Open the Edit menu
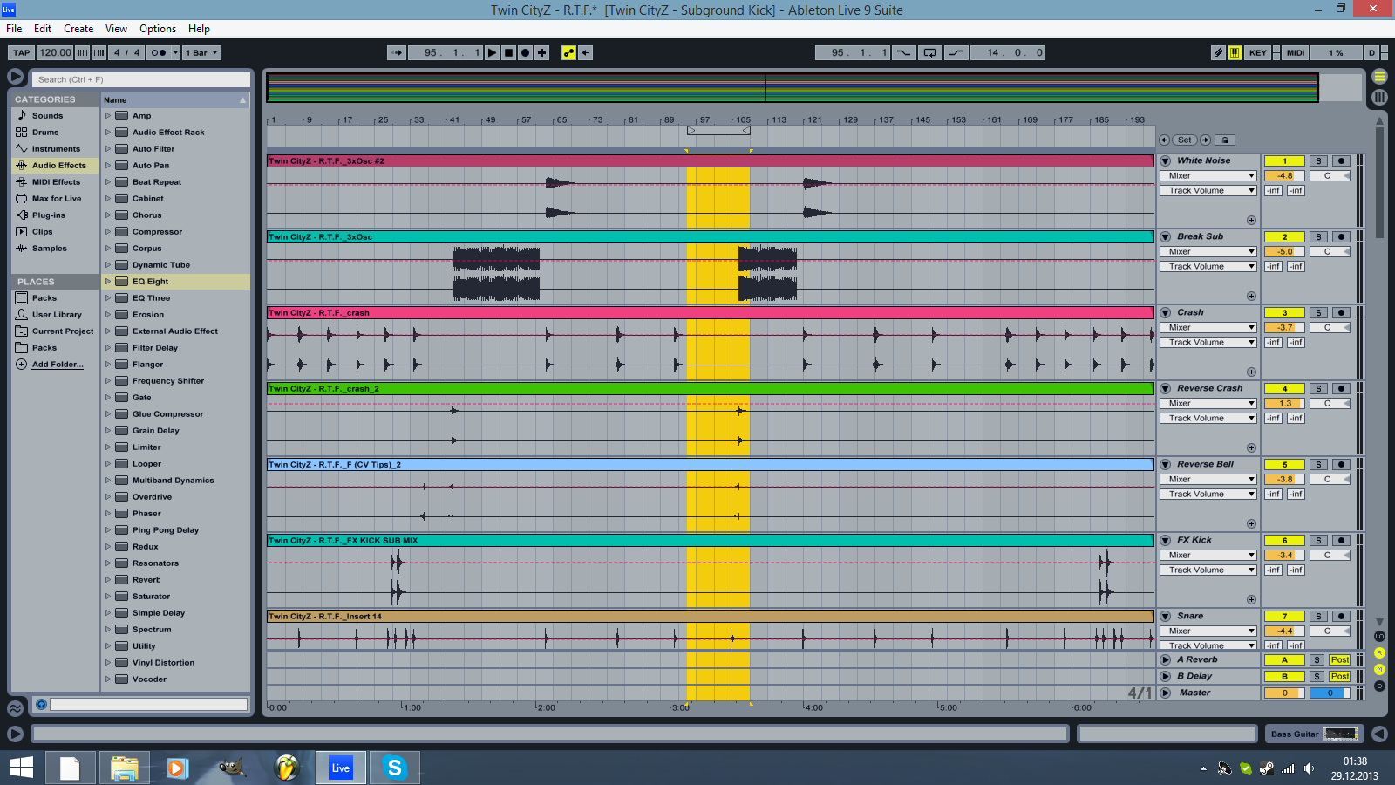 (x=43, y=29)
